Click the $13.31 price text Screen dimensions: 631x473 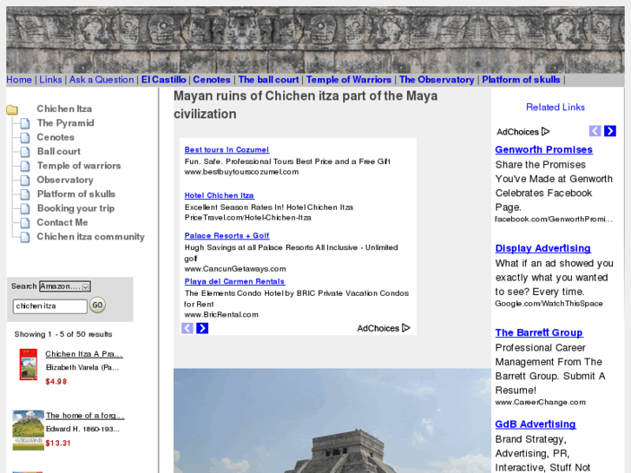(58, 443)
